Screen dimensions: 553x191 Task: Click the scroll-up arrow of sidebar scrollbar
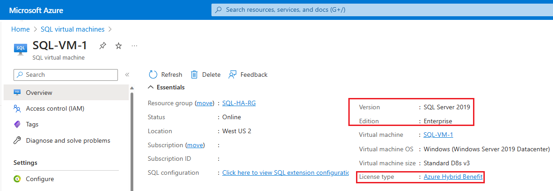(x=132, y=88)
